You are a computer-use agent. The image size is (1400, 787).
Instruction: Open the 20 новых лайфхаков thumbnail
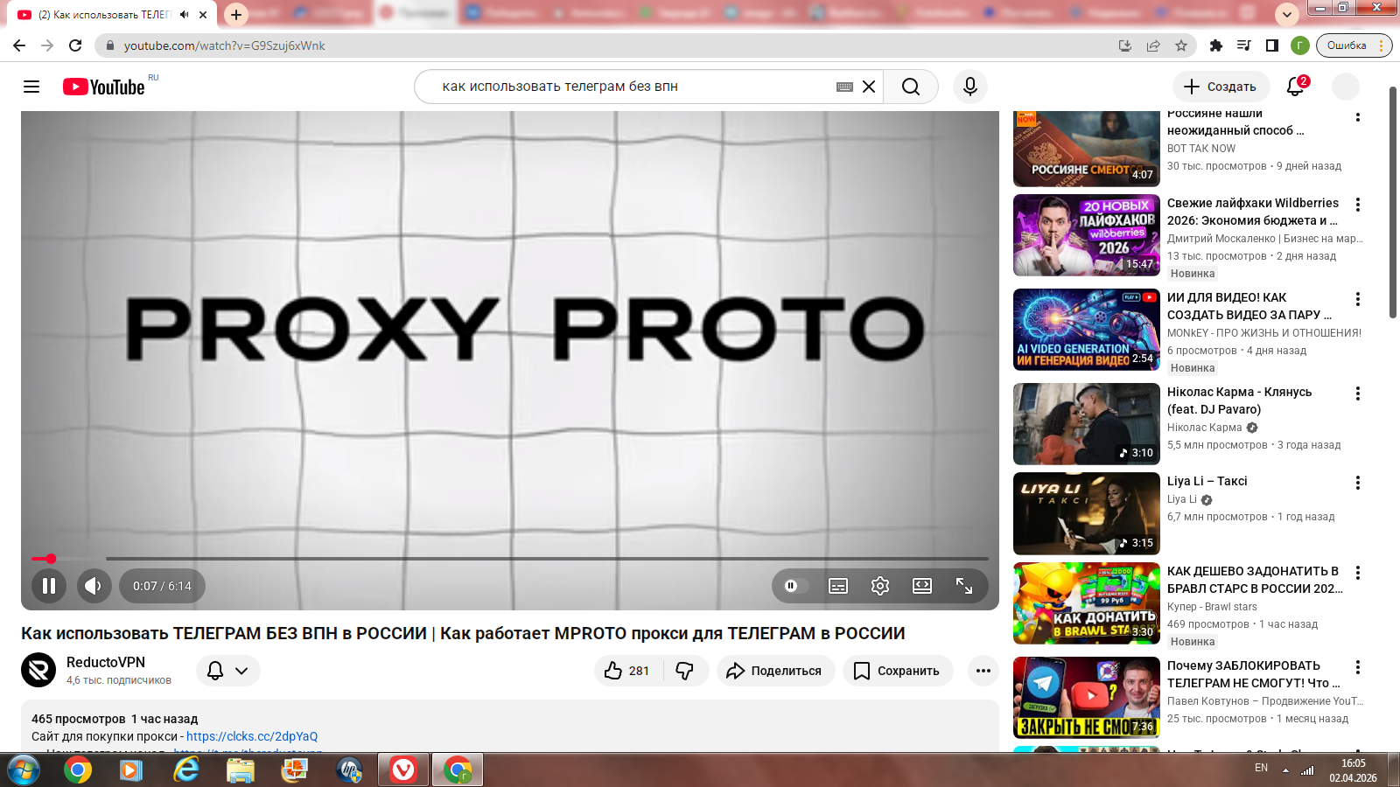point(1087,235)
